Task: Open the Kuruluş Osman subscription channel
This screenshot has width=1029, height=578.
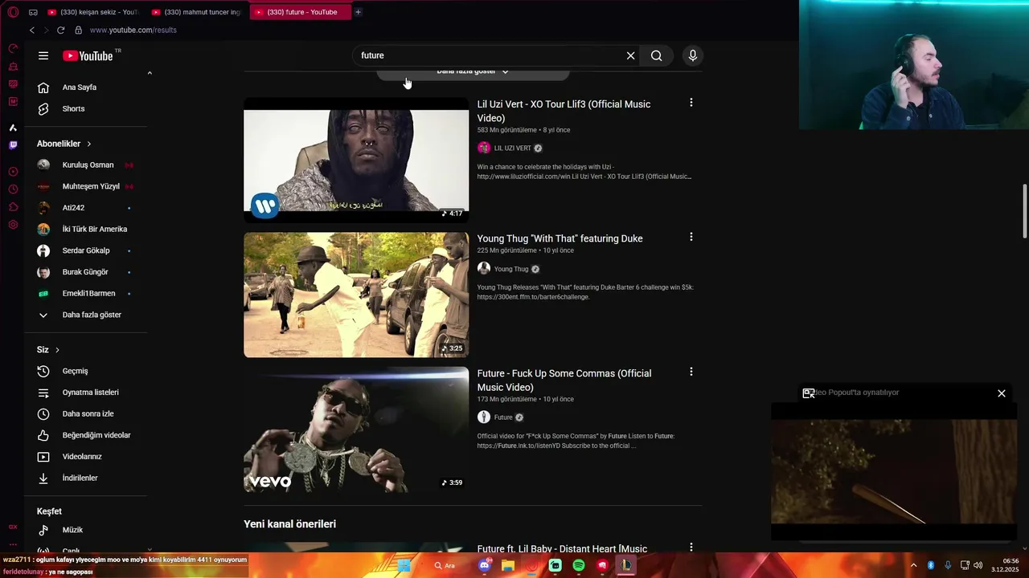Action: tap(86, 165)
